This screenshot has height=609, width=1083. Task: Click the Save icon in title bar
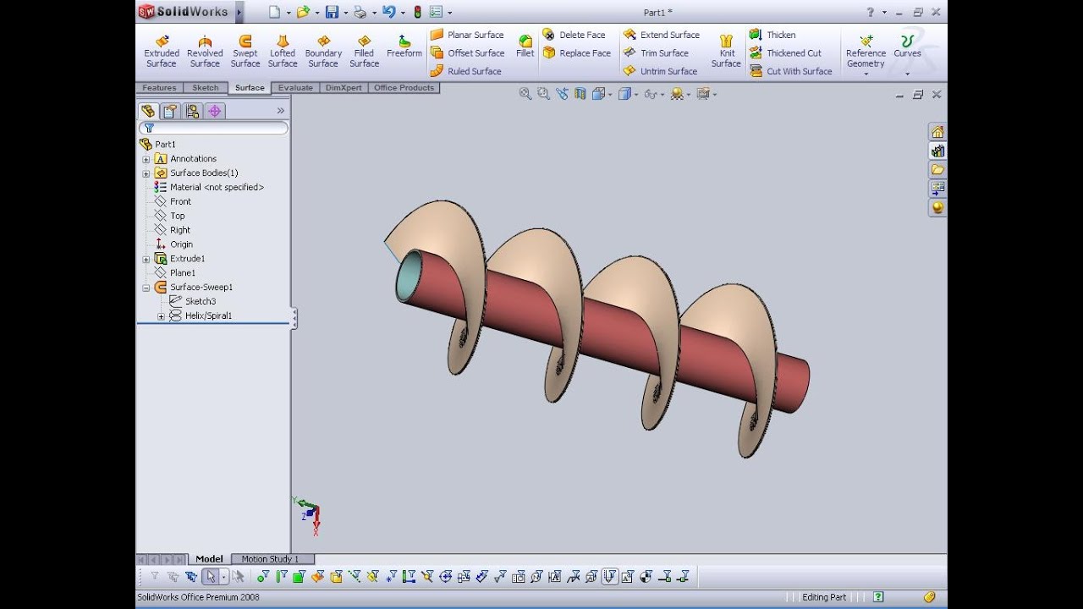point(332,12)
